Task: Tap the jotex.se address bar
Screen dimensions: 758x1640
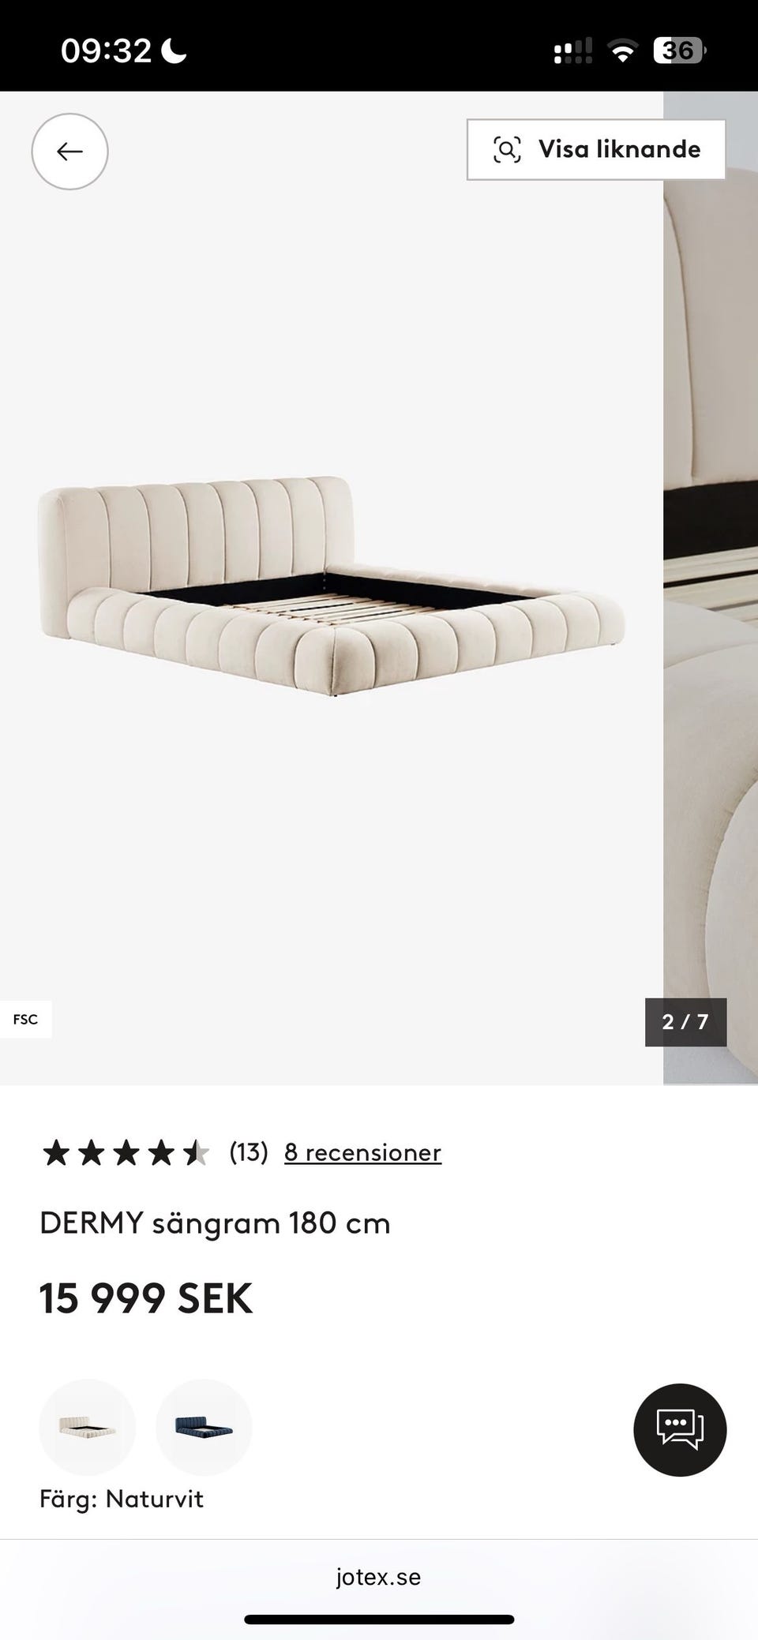Action: click(379, 1577)
